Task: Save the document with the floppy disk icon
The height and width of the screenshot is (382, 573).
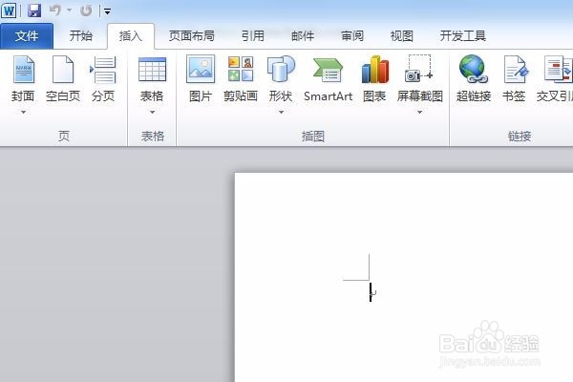Action: [x=34, y=11]
